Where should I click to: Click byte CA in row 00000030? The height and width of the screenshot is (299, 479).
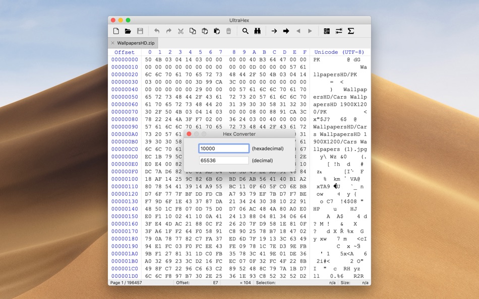point(219,82)
